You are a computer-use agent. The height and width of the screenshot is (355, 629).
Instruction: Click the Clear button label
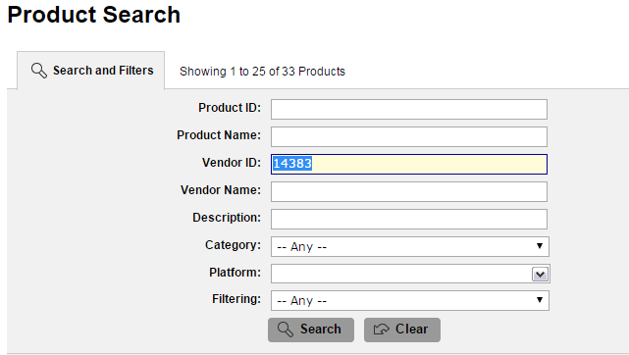point(411,329)
